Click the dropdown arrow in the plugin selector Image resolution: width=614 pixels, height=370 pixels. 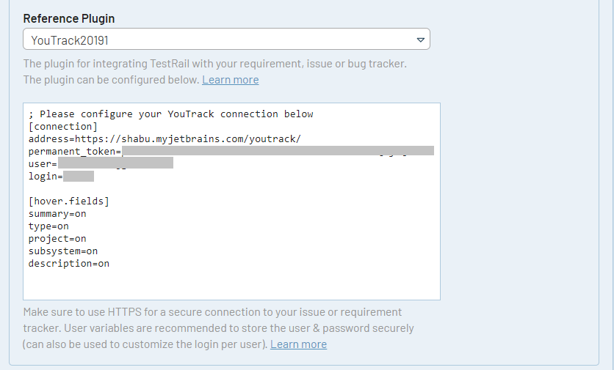[x=420, y=40]
